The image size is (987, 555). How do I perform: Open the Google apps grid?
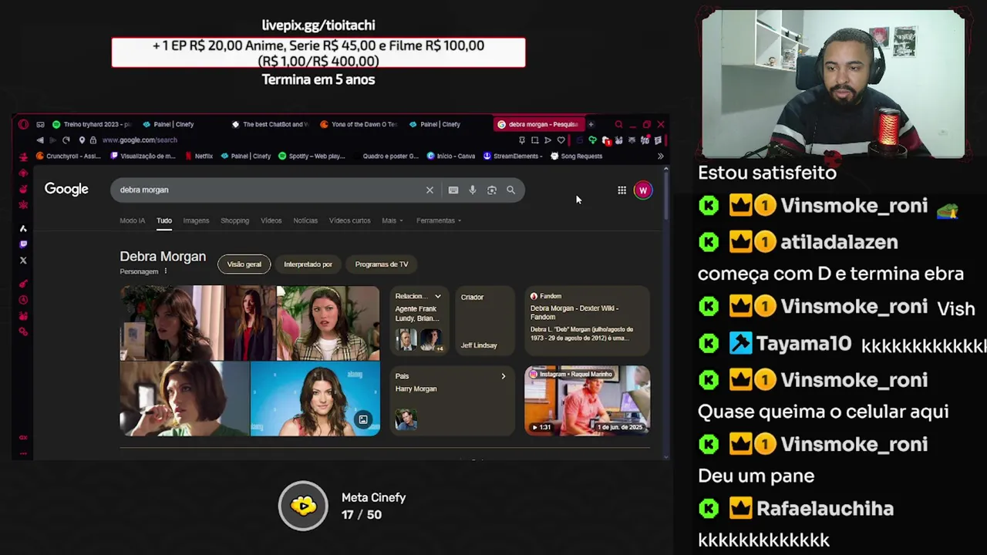(622, 190)
